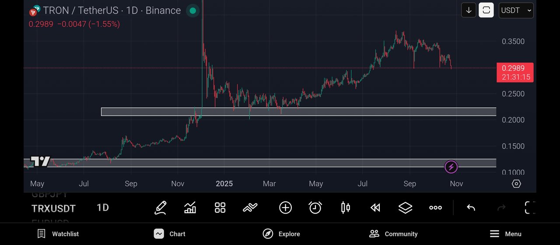
Task: Create an alert with the alarm clock icon
Action: coord(315,208)
